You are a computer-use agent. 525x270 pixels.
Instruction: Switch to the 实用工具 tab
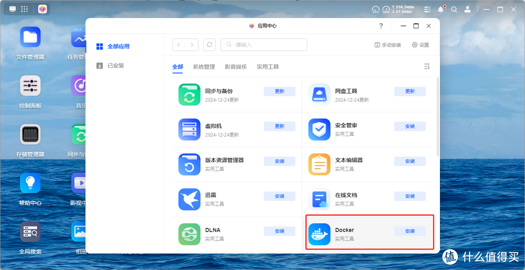tap(268, 67)
